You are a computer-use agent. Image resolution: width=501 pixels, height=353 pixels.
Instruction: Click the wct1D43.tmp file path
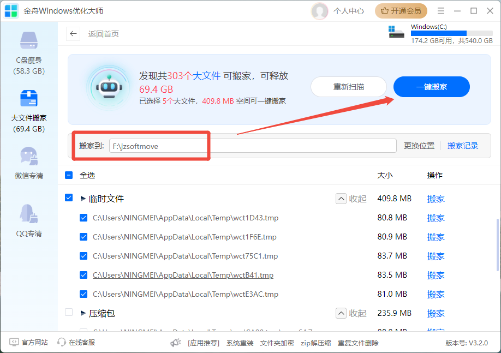click(186, 218)
